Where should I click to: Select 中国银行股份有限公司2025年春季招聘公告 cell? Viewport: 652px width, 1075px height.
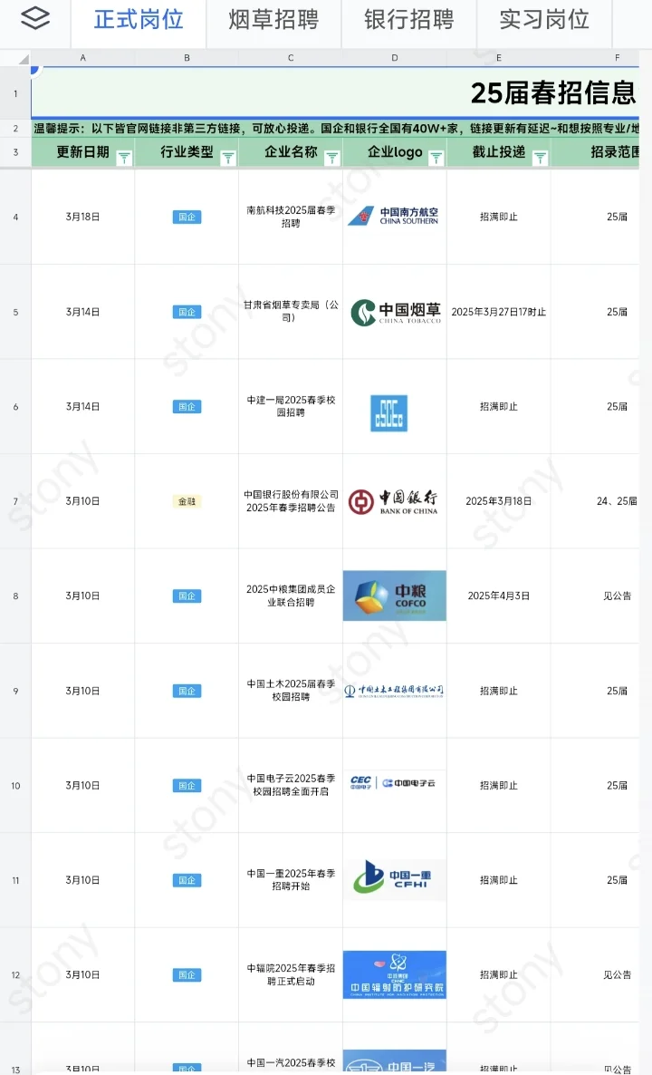tap(291, 501)
